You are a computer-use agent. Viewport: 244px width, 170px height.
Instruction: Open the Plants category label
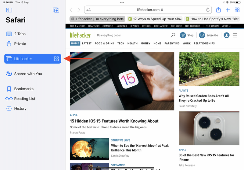pos(183,91)
